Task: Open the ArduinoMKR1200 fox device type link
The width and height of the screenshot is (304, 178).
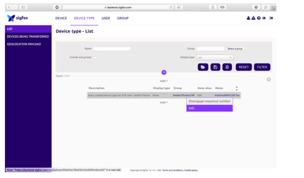Action: [x=227, y=95]
